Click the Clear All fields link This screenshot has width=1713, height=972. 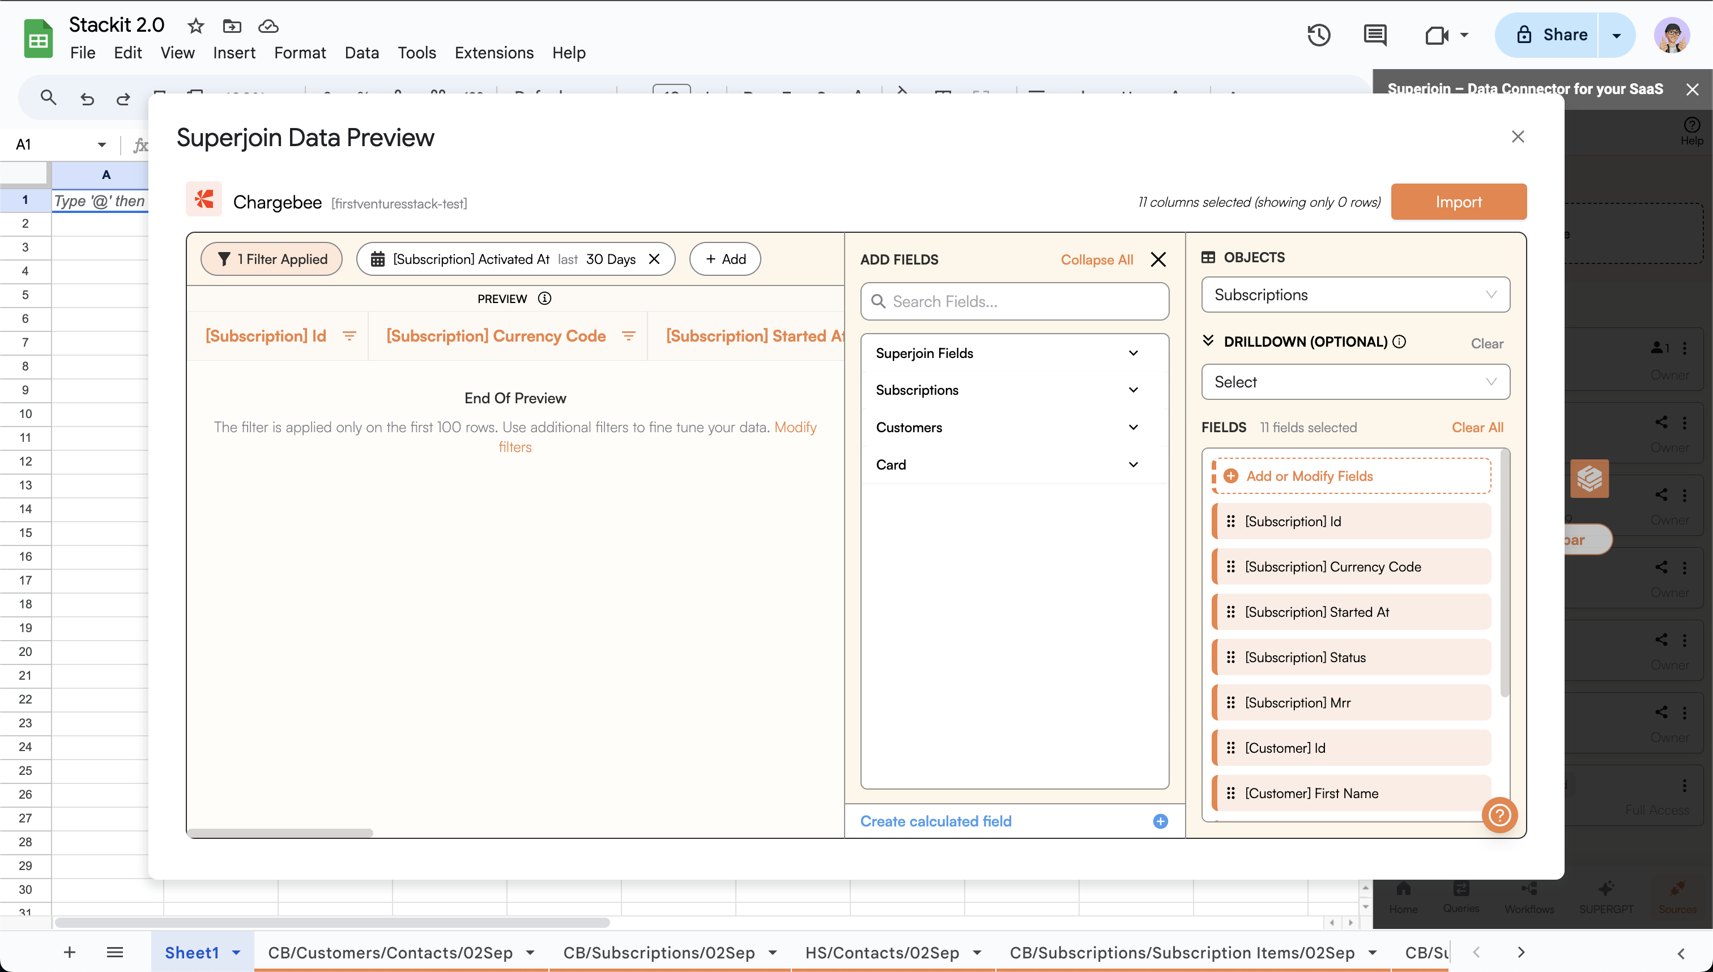[1477, 427]
